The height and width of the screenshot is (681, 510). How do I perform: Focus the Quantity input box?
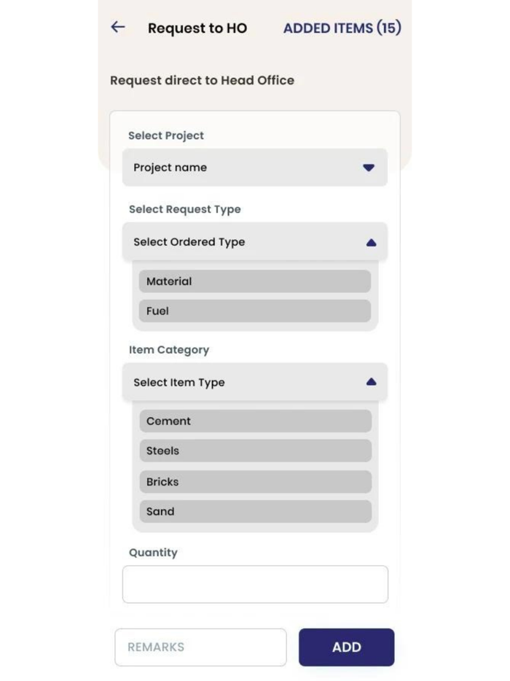click(x=255, y=584)
